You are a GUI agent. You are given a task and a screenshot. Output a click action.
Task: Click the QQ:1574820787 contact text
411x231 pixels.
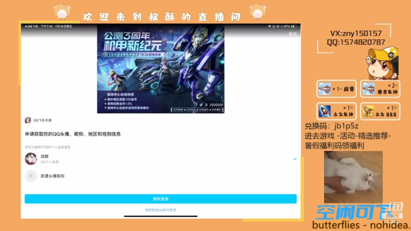click(356, 42)
